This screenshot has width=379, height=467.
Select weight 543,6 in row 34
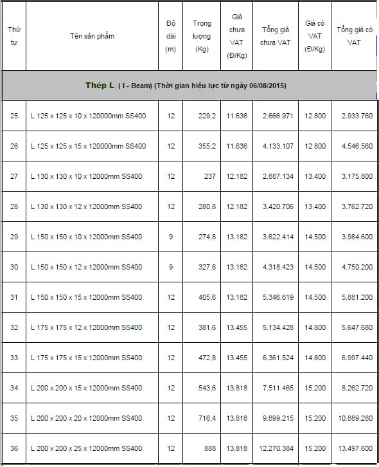click(207, 388)
